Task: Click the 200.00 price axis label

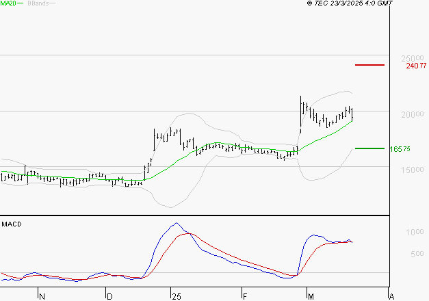Action: coord(413,114)
